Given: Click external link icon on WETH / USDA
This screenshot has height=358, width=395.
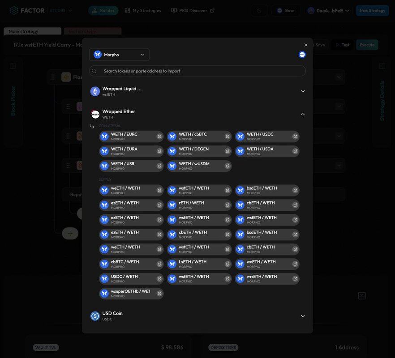Looking at the screenshot, I should 295,152.
